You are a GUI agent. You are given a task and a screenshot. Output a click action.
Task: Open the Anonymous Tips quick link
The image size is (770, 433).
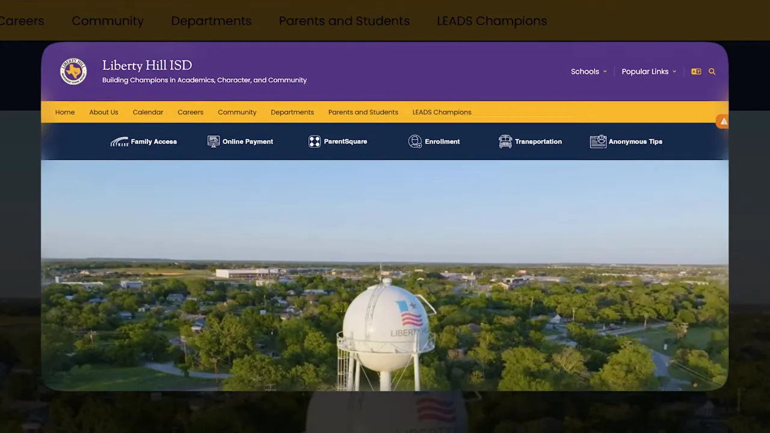pyautogui.click(x=626, y=141)
